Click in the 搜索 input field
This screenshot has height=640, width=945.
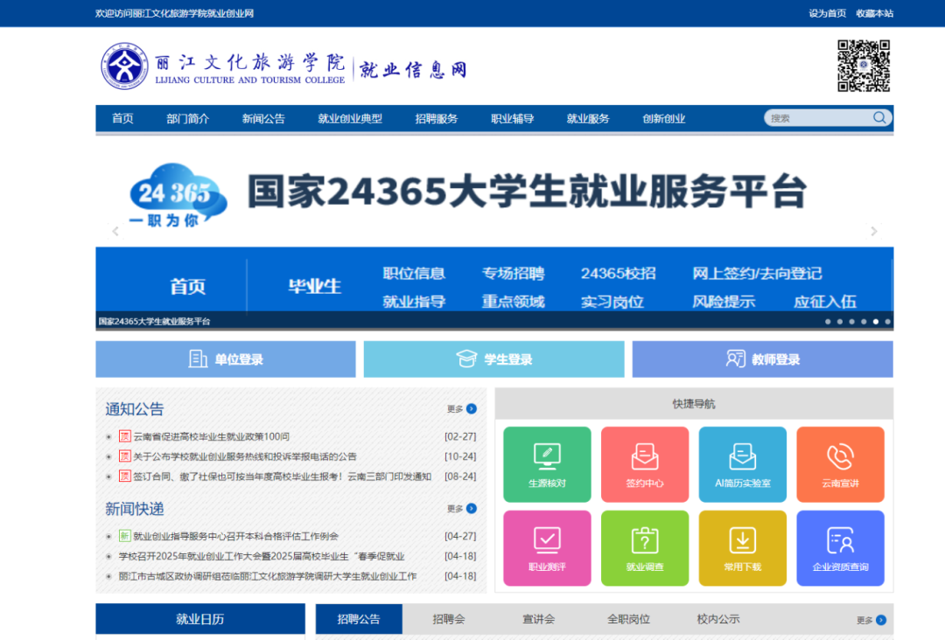820,118
